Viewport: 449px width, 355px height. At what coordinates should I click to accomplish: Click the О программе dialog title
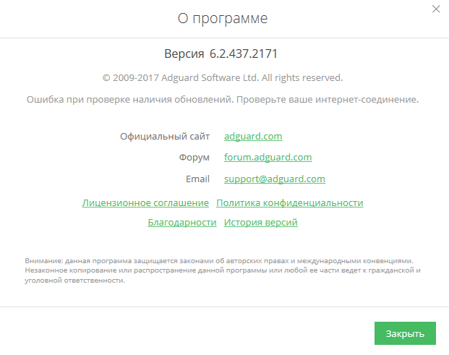pos(223,19)
